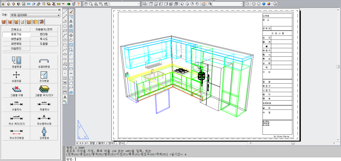Toggle 그룹별 켜기/끄기 (group on/off)
This screenshot has height=161, width=341.
pos(44,89)
